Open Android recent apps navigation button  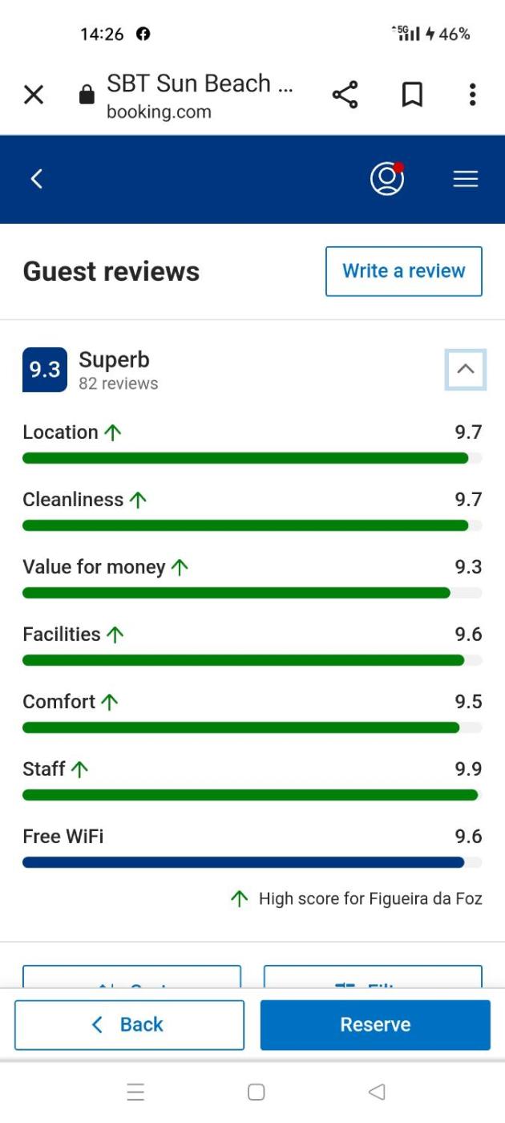135,1092
